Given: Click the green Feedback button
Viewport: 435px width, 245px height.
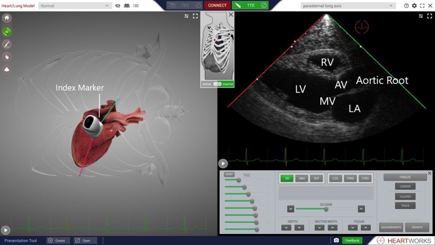Looking at the screenshot, I should click(352, 240).
